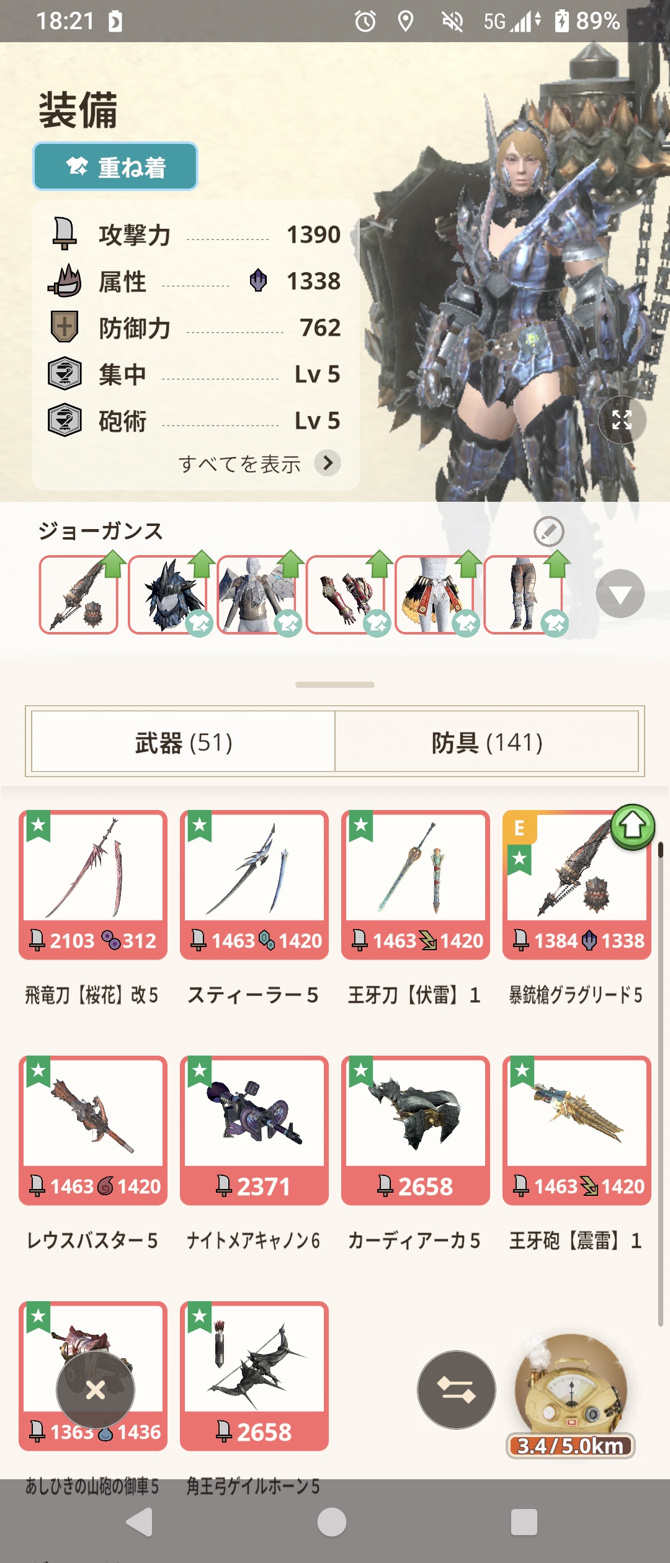This screenshot has width=670, height=1563.
Task: Expand loadout list with down triangle
Action: click(620, 594)
